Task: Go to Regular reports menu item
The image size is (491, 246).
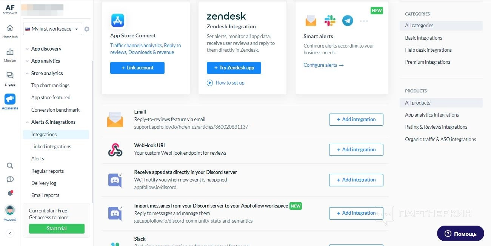Action: (48, 171)
